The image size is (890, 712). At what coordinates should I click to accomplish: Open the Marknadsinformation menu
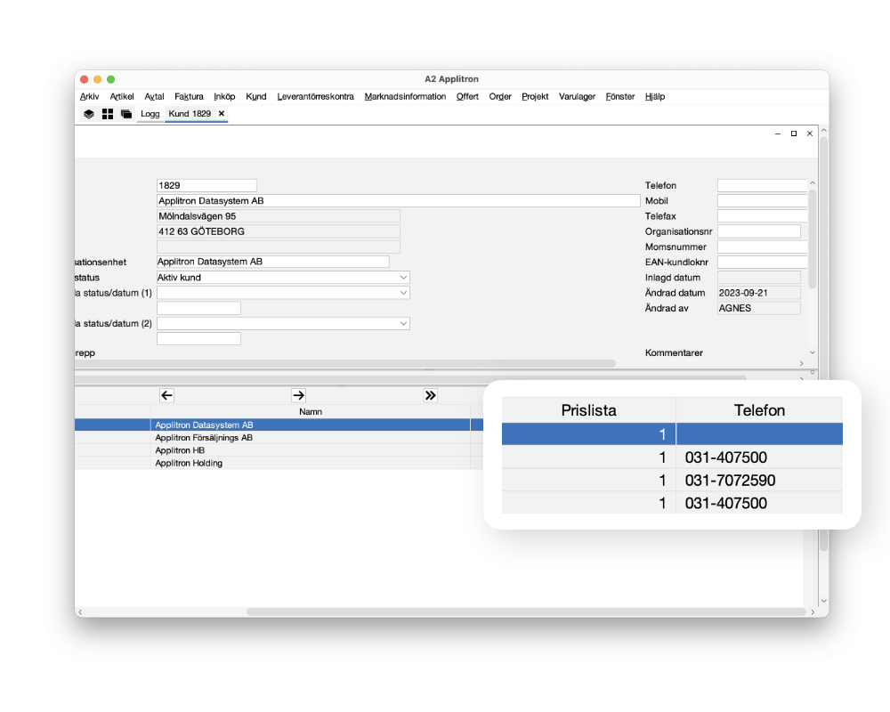pyautogui.click(x=405, y=96)
